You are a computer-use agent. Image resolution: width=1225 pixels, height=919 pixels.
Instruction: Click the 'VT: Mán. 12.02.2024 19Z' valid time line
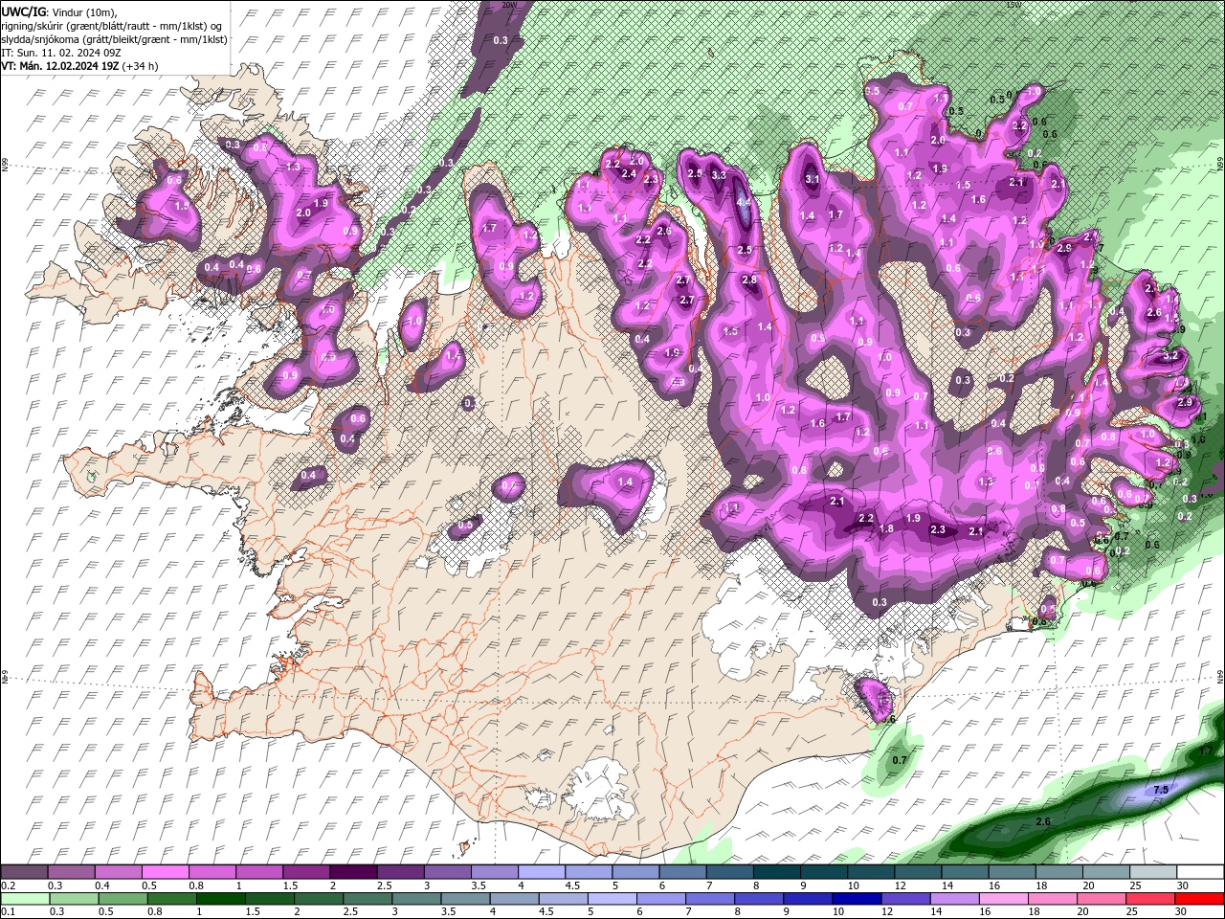click(x=60, y=66)
